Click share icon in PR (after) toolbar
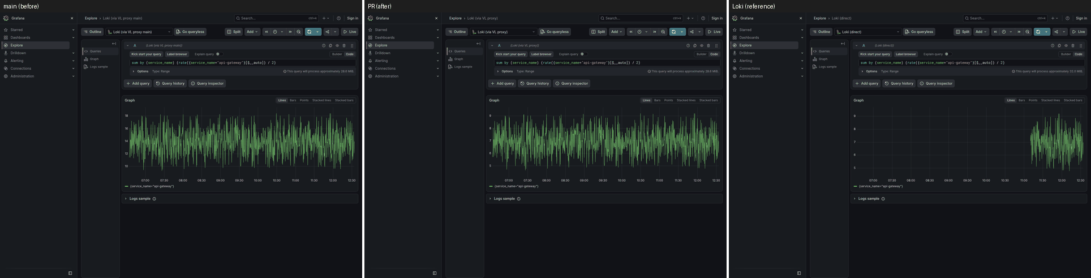Screen dimensions: 1091x278 pos(692,32)
